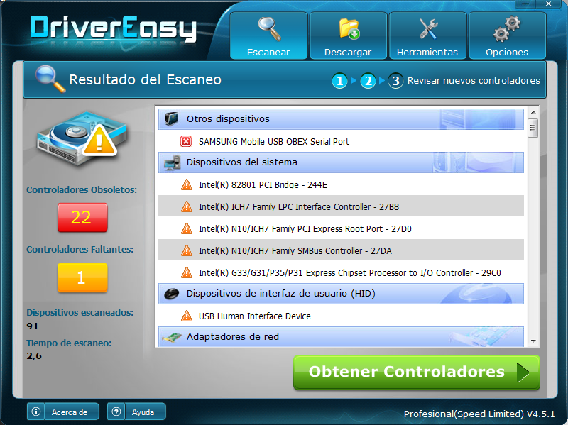
Task: Click the computer icon on Dispositivos del sistema
Action: (x=170, y=162)
